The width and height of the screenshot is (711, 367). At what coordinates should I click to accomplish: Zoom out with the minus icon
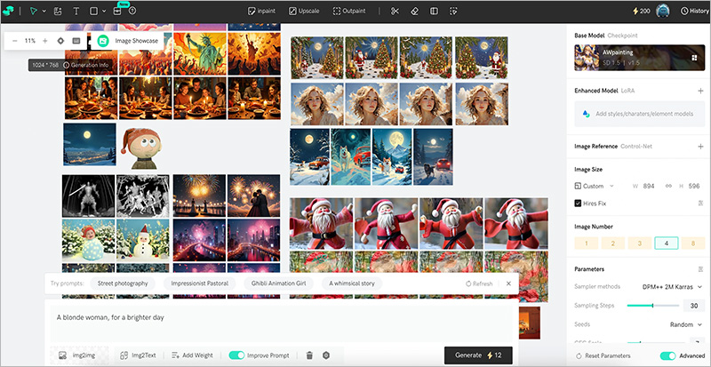[14, 41]
